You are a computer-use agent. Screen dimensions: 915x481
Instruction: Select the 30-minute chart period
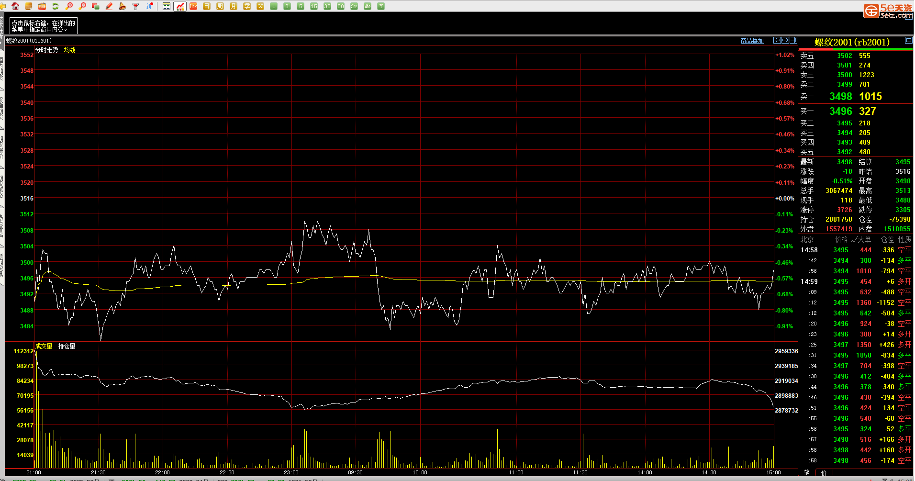coord(327,6)
